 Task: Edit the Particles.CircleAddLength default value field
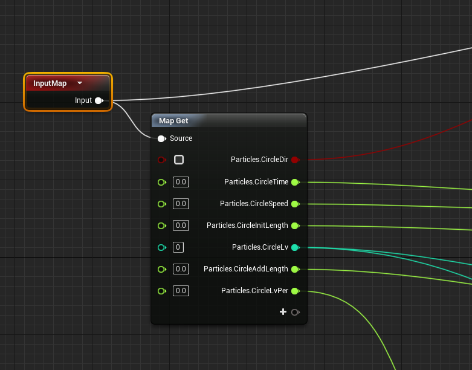click(x=181, y=269)
